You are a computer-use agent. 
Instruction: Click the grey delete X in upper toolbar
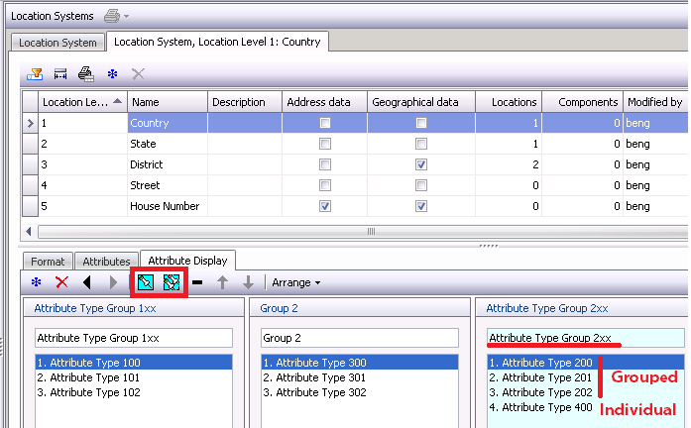pos(138,74)
